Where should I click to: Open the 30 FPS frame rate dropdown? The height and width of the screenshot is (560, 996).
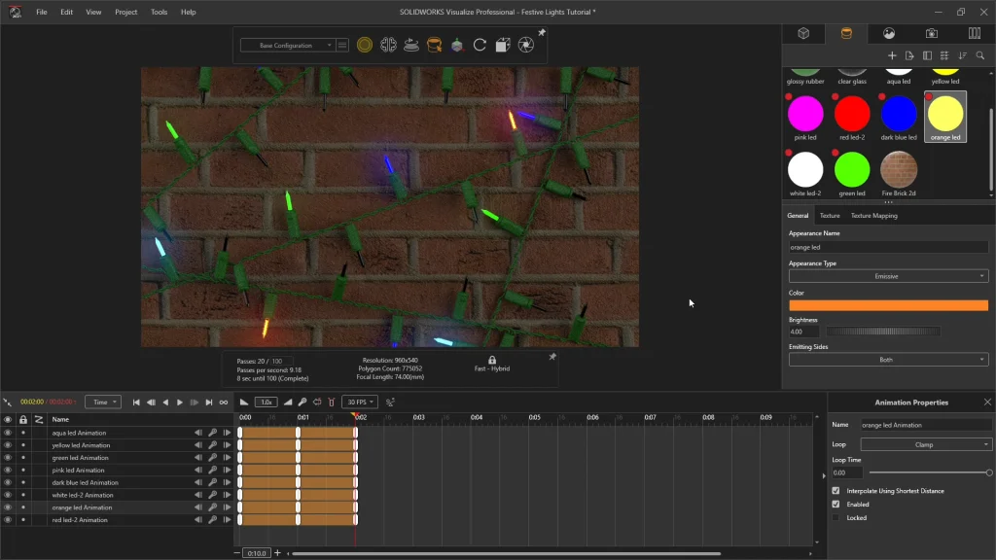(x=360, y=402)
